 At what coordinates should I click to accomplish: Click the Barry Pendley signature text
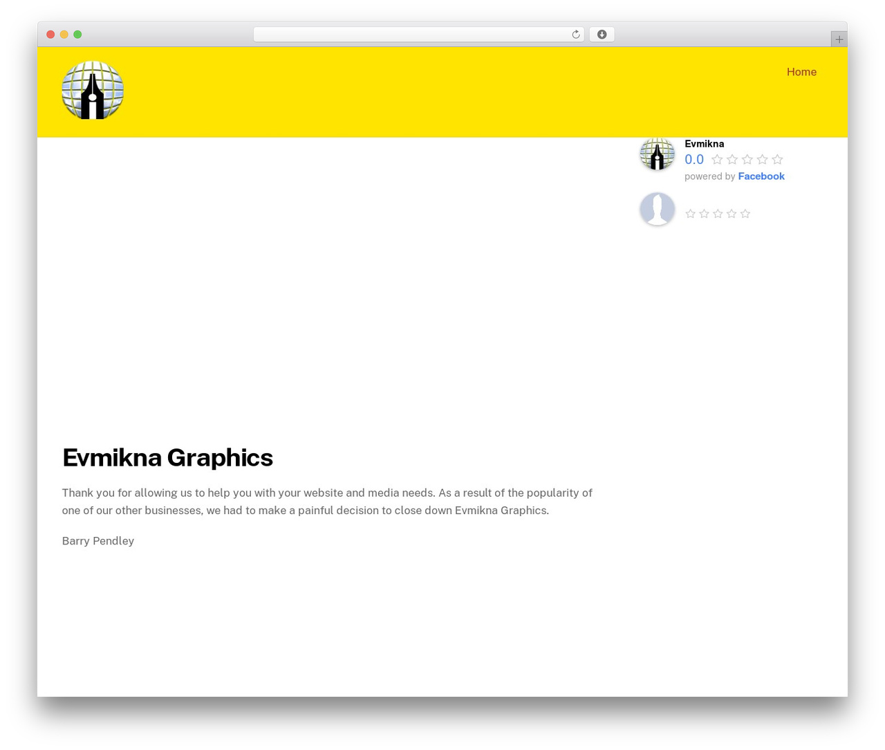tap(98, 541)
